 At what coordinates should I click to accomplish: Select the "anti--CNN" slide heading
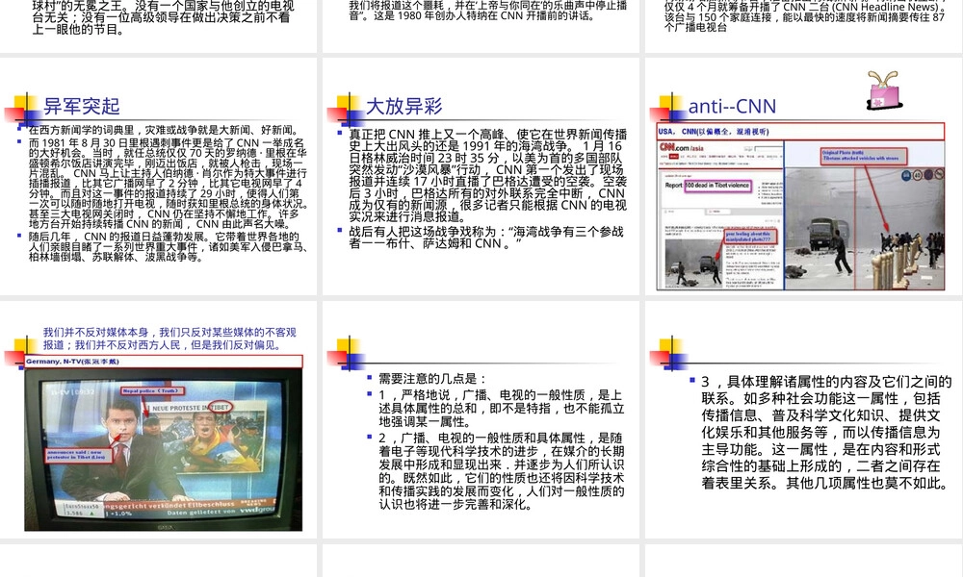(732, 106)
